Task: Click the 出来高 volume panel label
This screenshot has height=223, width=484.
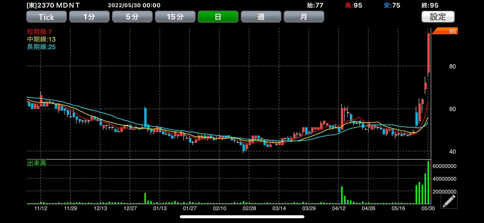Action: coord(37,163)
